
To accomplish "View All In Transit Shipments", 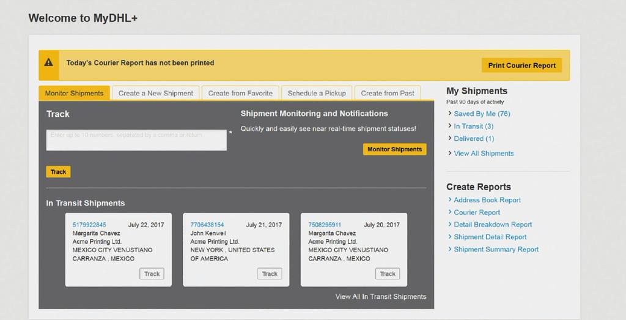I will coord(381,296).
